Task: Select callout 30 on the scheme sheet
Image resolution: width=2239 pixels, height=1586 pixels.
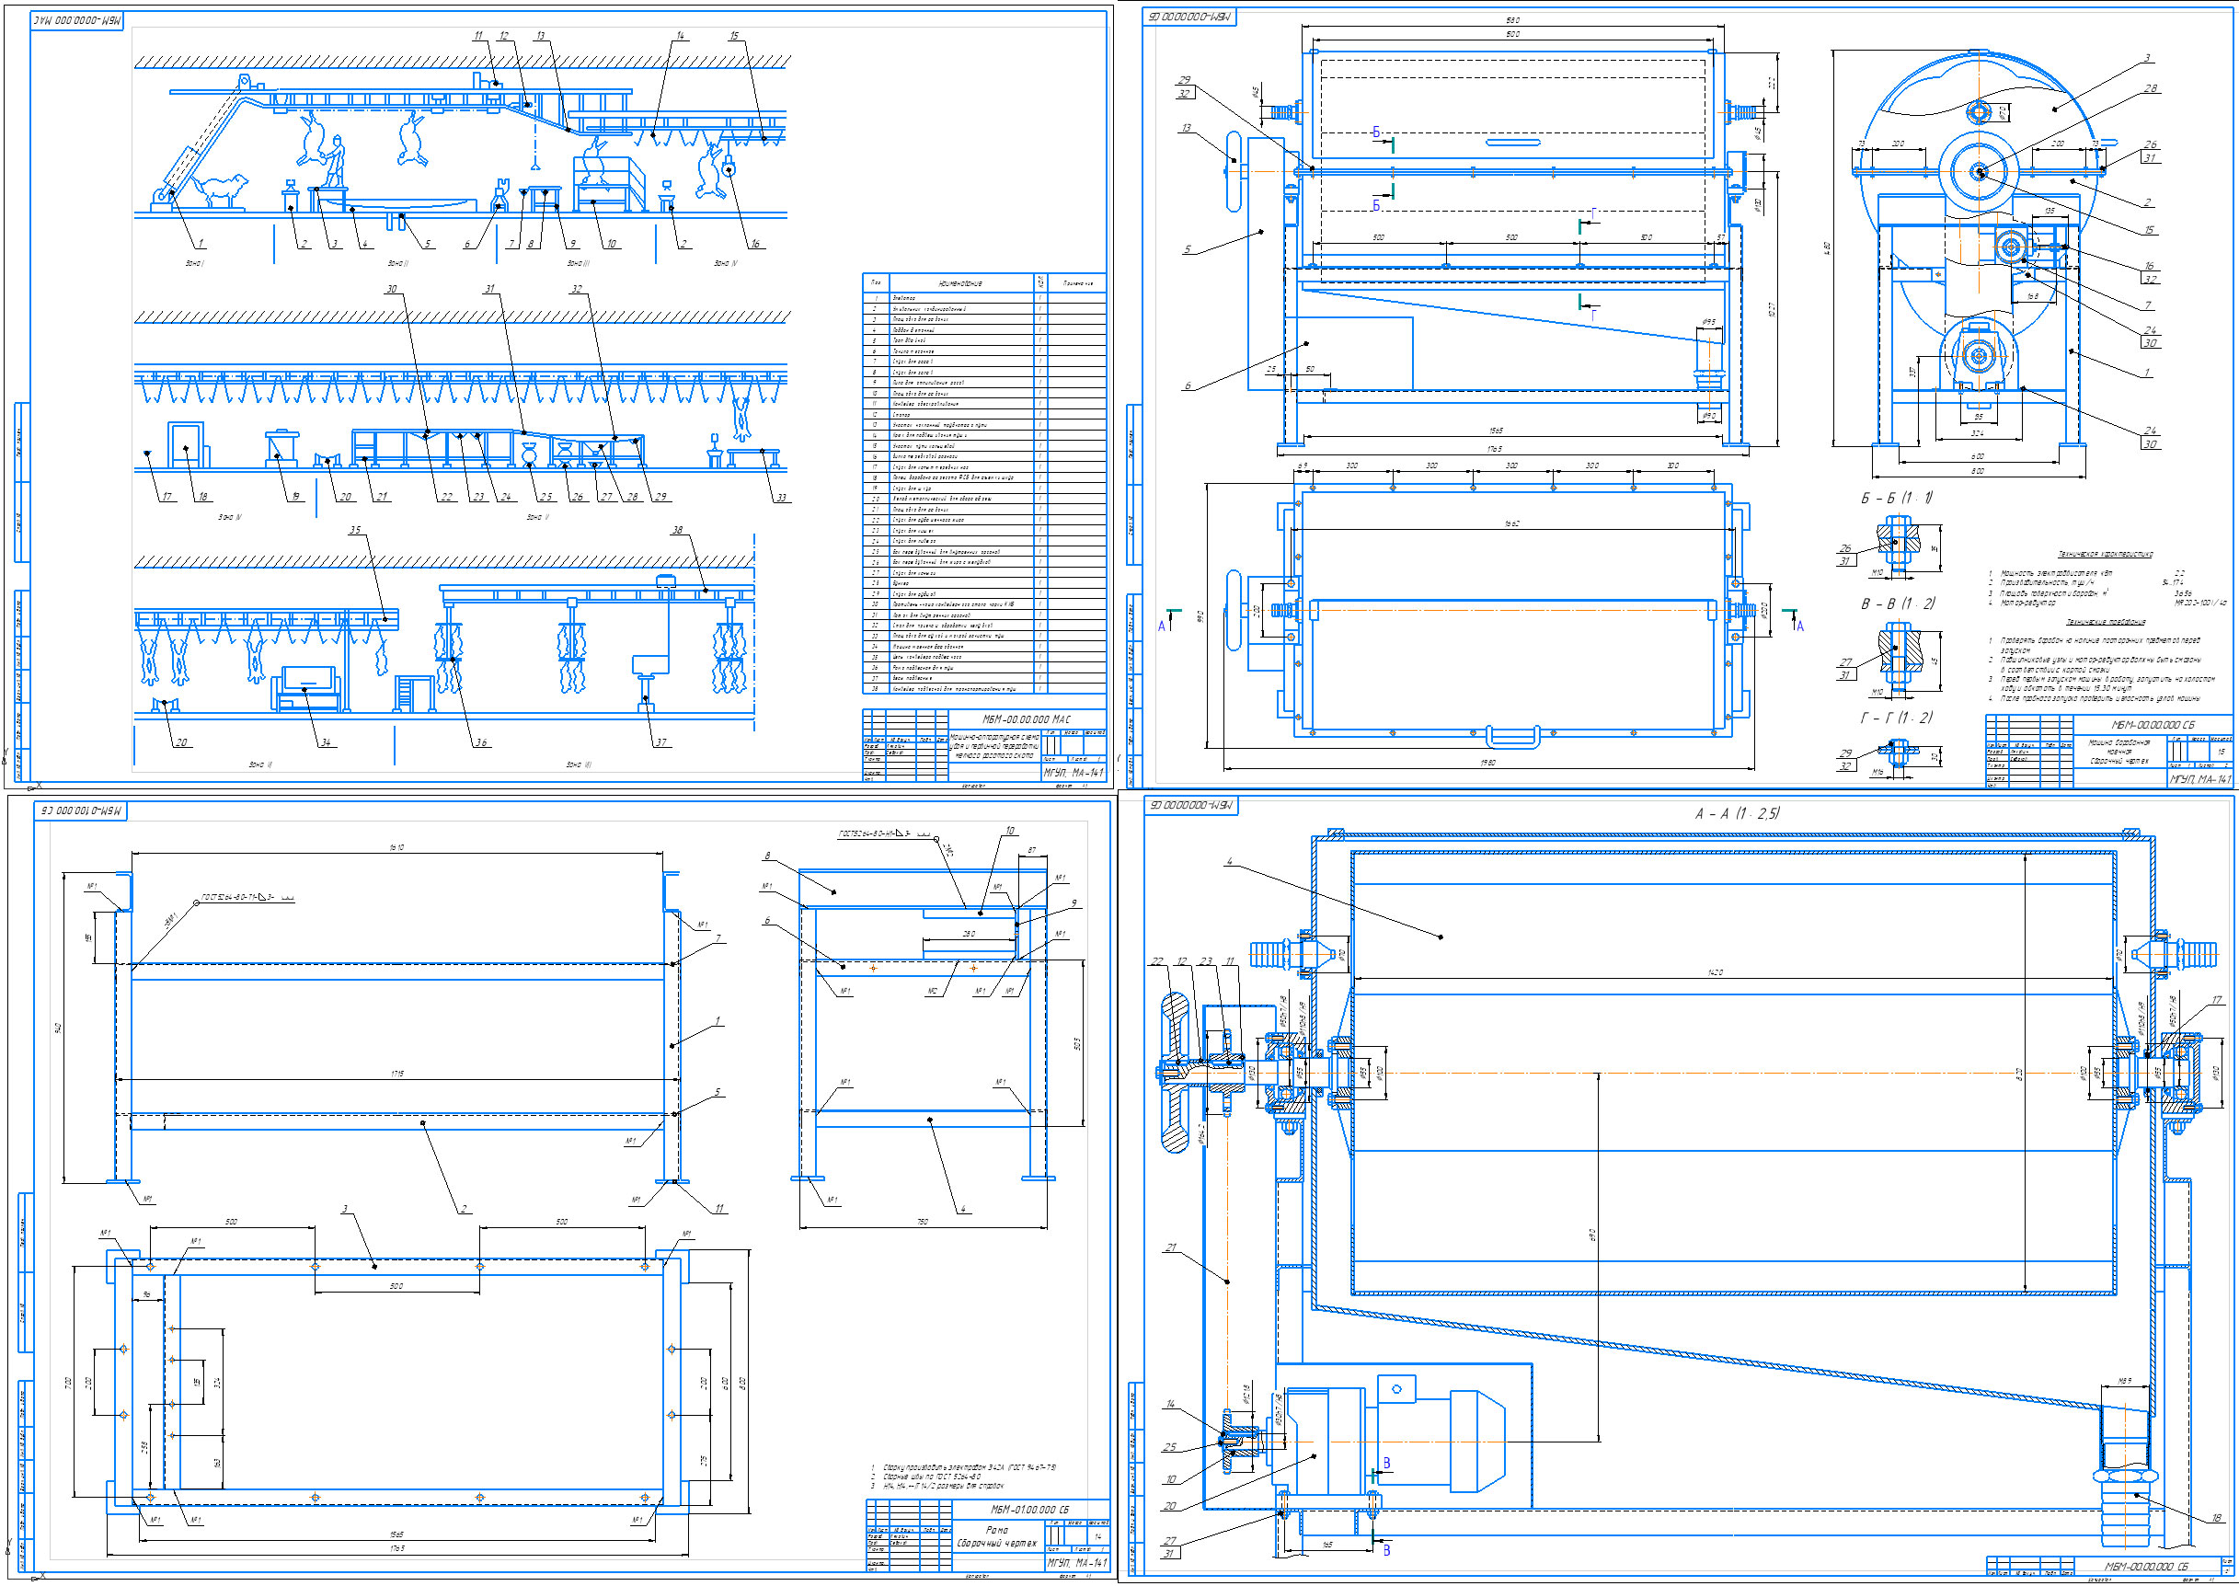Action: click(x=392, y=289)
